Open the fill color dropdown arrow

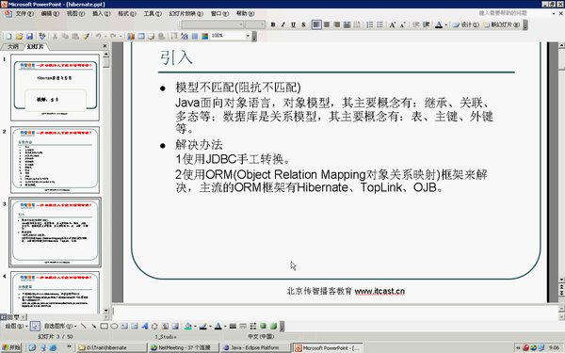(195, 326)
